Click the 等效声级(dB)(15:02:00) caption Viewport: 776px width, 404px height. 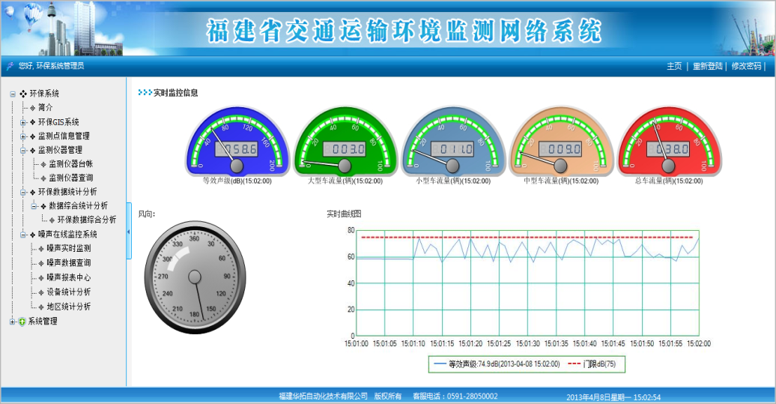[x=237, y=181]
